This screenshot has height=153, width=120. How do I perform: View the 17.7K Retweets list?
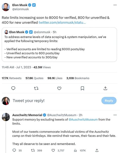[x=12, y=78]
